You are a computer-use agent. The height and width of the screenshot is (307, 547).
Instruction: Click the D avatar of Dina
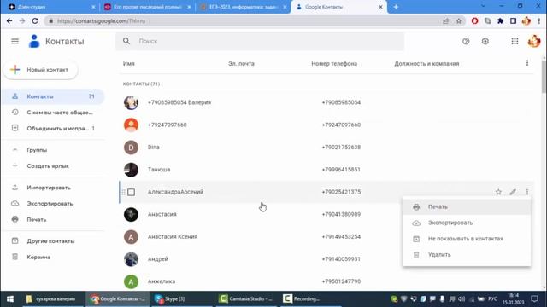pyautogui.click(x=131, y=148)
